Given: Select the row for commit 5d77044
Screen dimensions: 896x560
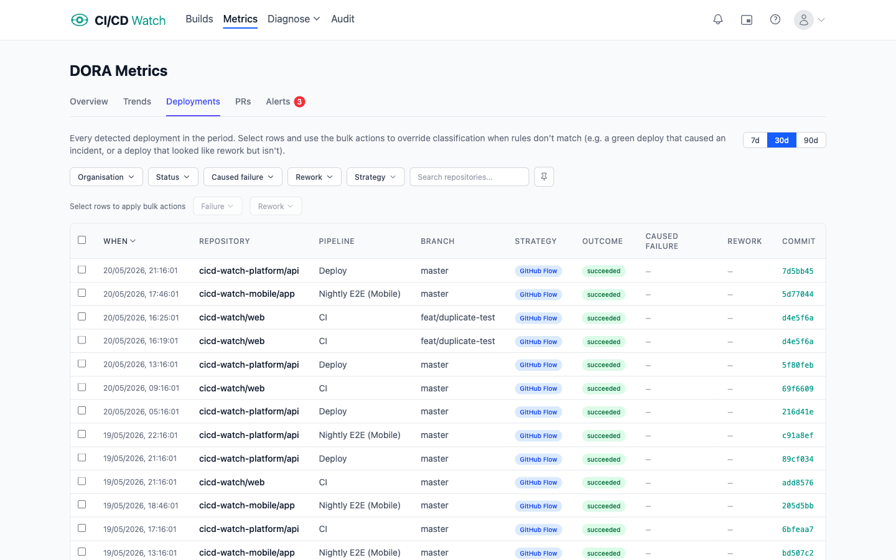Looking at the screenshot, I should [x=82, y=293].
